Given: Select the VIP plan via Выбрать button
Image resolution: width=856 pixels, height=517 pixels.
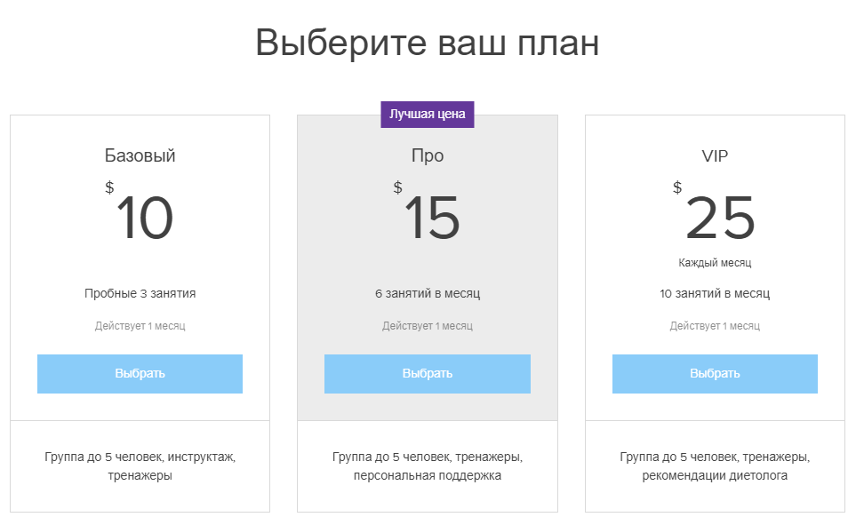Looking at the screenshot, I should (x=715, y=374).
